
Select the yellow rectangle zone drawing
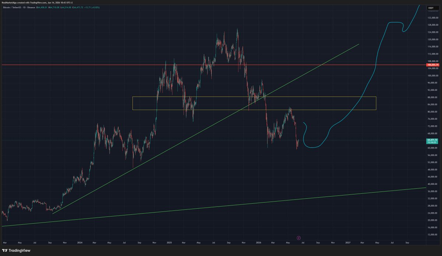[254, 103]
